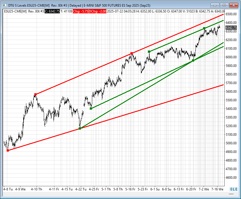Click the 4900.00 price axis label
The width and height of the screenshot is (241, 199).
231,152
